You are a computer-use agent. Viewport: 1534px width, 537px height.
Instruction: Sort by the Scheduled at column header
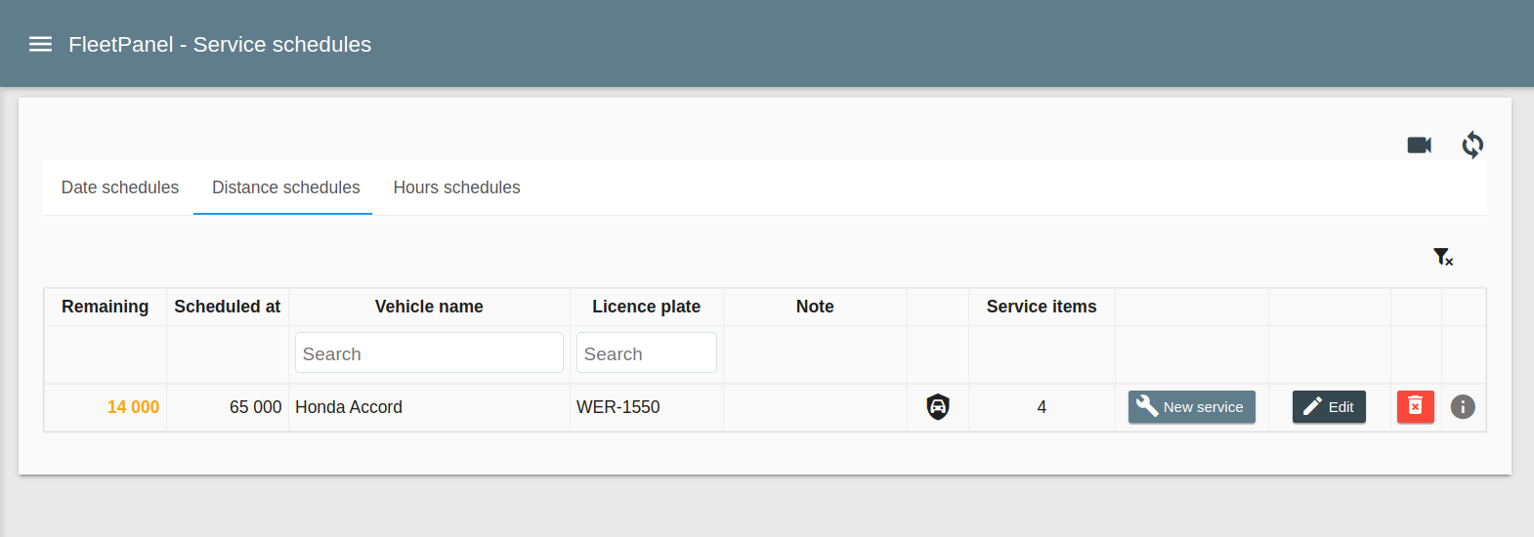[227, 307]
